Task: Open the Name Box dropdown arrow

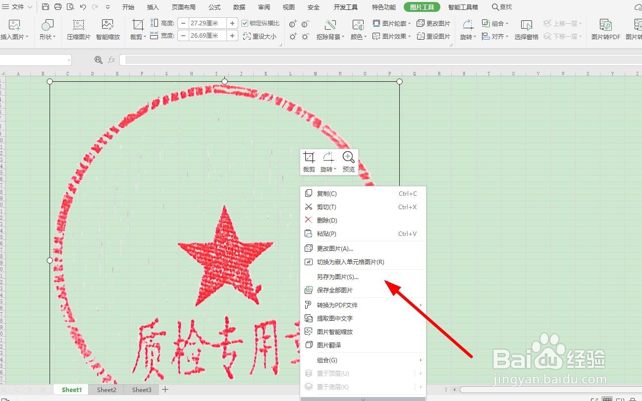Action: (x=68, y=60)
